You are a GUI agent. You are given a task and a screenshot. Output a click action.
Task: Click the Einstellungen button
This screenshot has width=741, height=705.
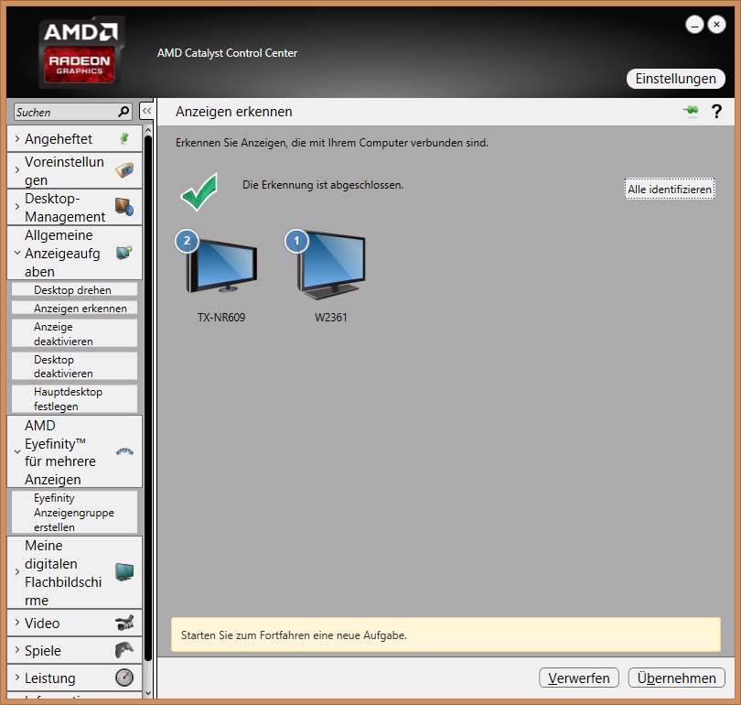pyautogui.click(x=675, y=79)
